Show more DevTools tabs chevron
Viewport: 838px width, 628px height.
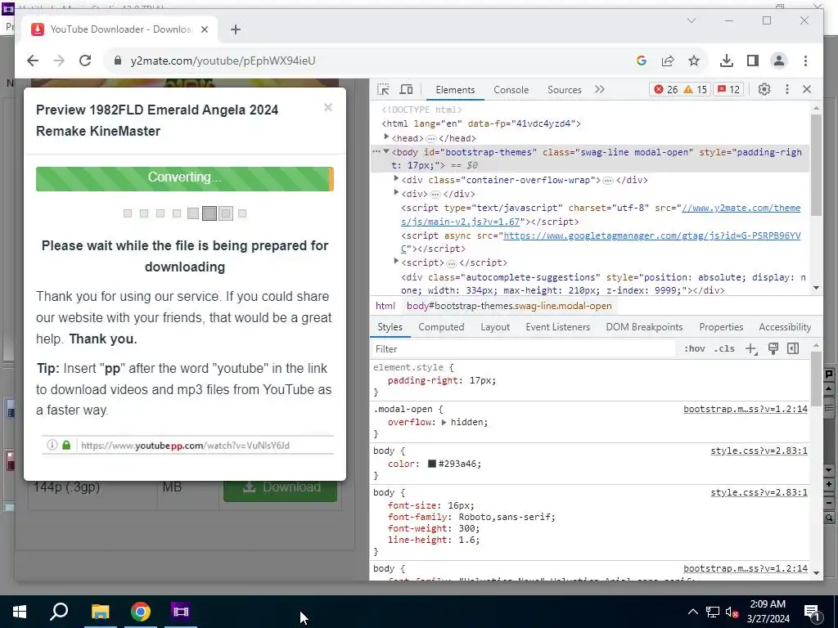(x=600, y=90)
